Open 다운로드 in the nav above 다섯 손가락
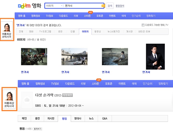Screen dimensions: 173x132 point(70,84)
